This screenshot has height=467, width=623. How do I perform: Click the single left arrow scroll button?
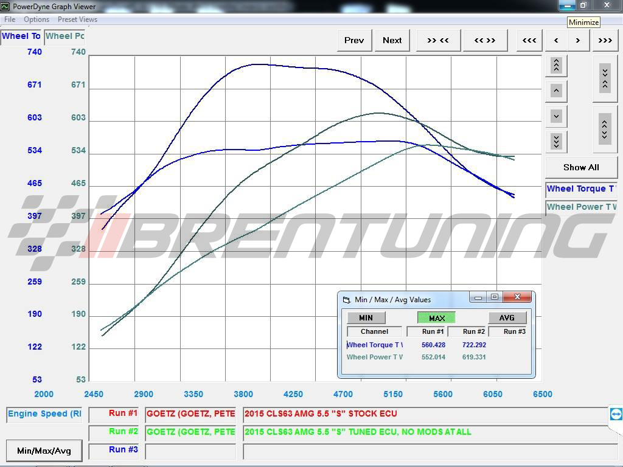(x=556, y=40)
